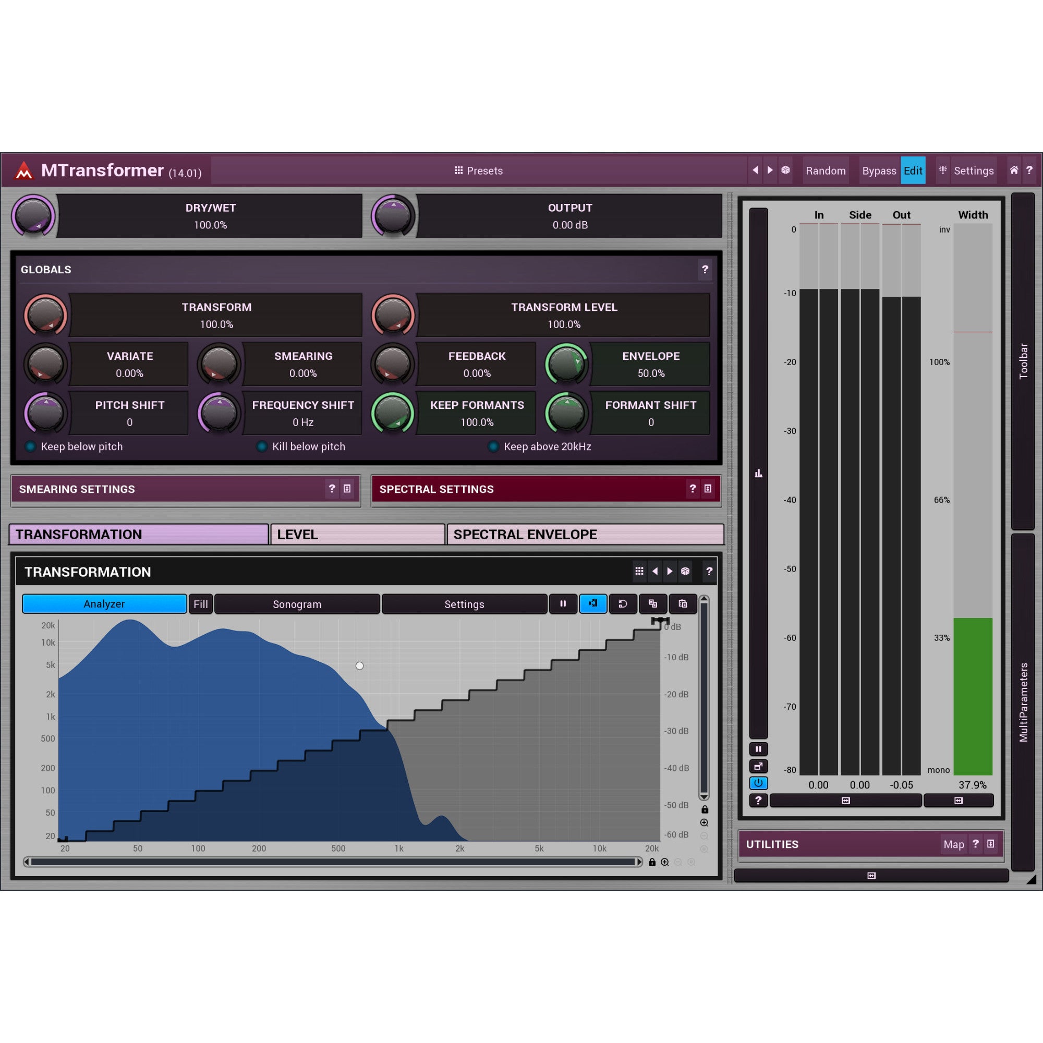The image size is (1043, 1043).
Task: Pause the analyzer with the pause icon
Action: tap(563, 603)
